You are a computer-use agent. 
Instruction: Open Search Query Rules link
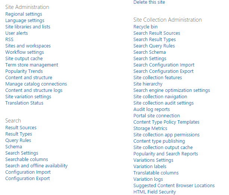coord(154,46)
